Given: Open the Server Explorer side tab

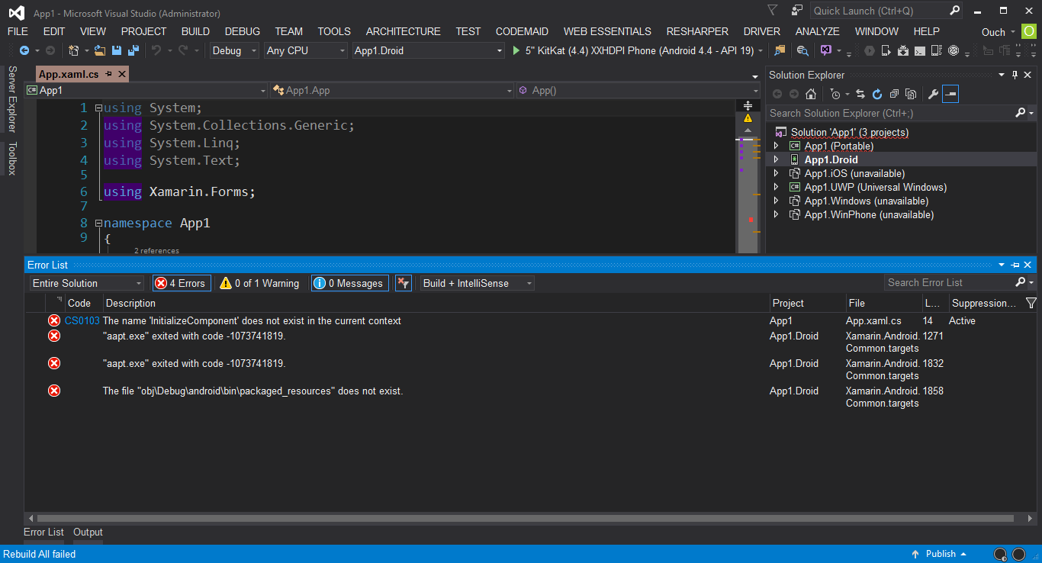Looking at the screenshot, I should [11, 99].
